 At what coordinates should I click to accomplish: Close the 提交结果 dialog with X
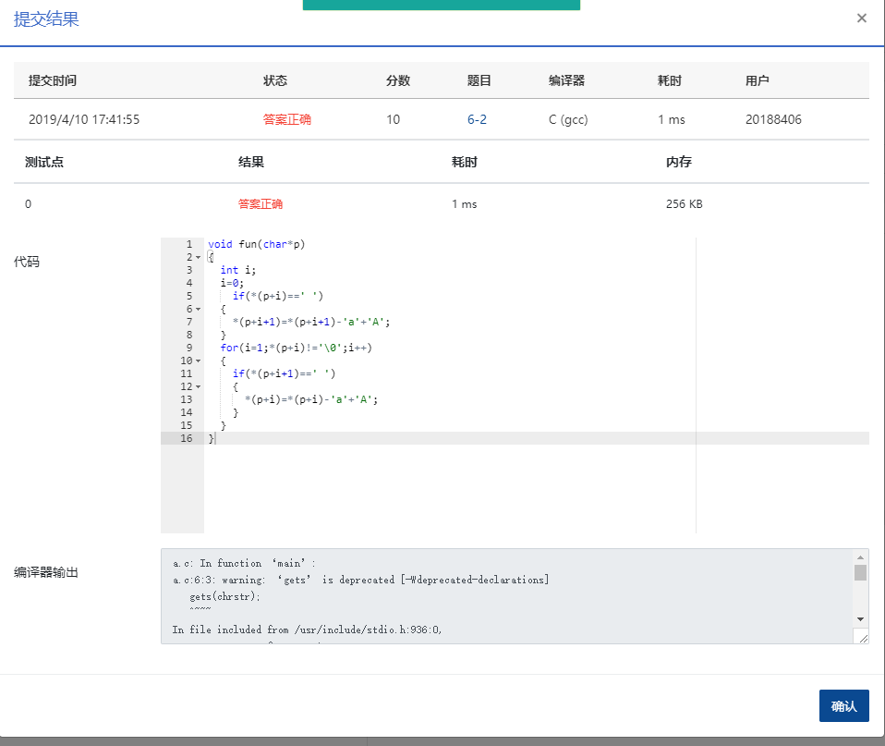861,18
